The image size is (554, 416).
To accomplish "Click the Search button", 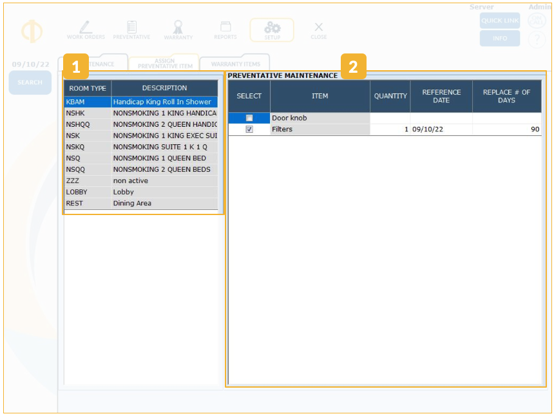I will (30, 82).
